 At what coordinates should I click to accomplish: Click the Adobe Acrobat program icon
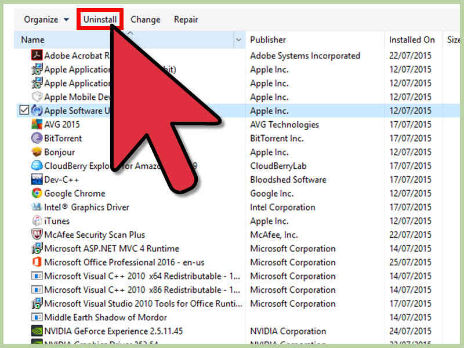(37, 55)
